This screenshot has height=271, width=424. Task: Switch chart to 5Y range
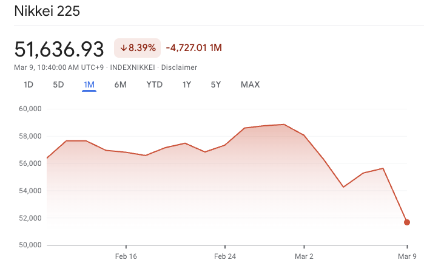click(x=216, y=84)
